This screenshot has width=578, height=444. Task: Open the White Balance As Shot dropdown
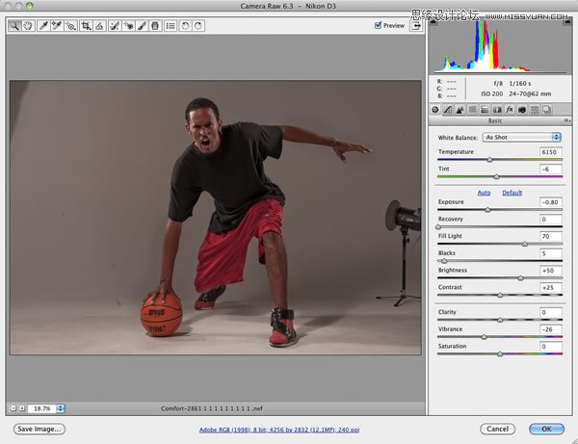click(x=521, y=137)
